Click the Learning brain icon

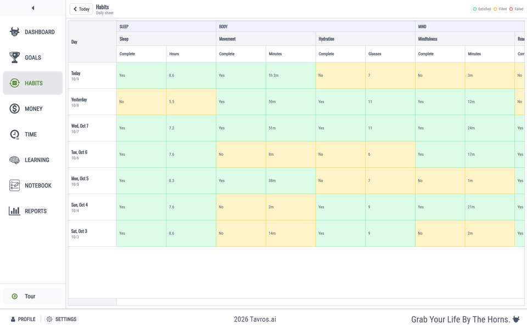tap(14, 160)
